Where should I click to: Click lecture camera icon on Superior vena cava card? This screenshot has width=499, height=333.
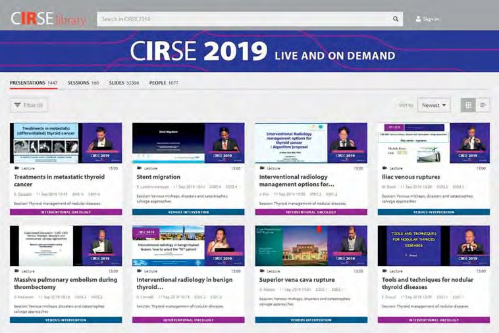click(262, 271)
